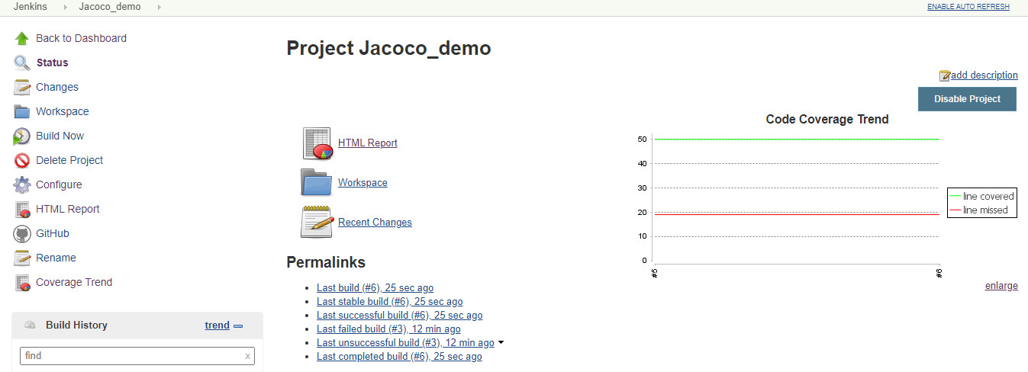The height and width of the screenshot is (372, 1028).
Task: Open dropdown next to Last unsuccessful build
Action: [501, 343]
